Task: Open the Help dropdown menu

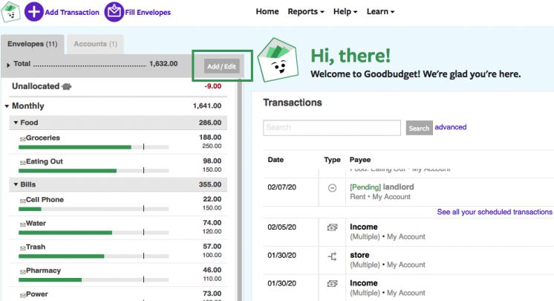Action: coord(345,12)
